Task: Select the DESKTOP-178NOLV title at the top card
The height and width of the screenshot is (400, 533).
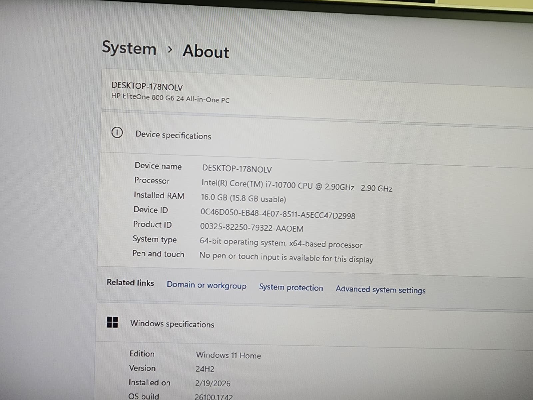Action: pos(147,86)
